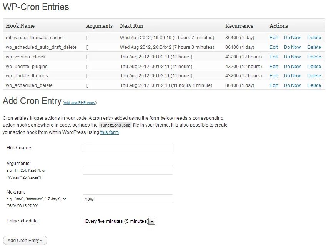Open the 'Add new PHP entry' link
This screenshot has width=328, height=249.
point(80,103)
